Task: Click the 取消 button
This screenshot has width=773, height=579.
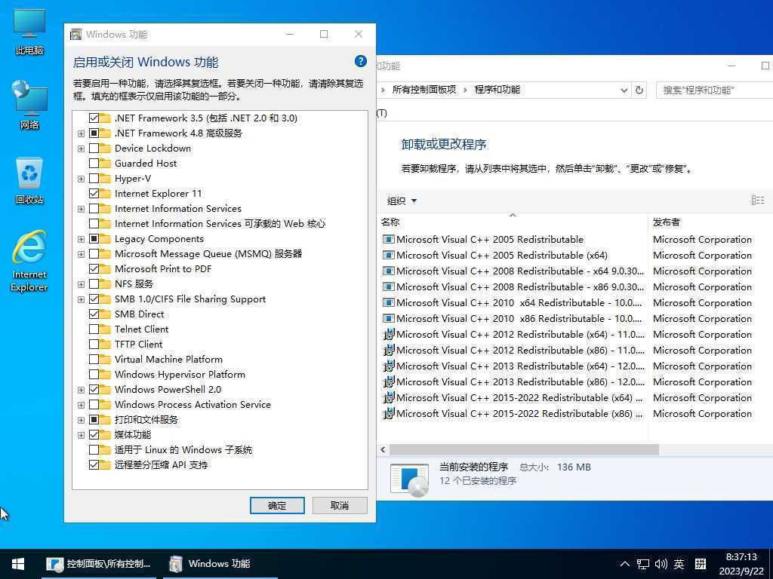Action: coord(340,505)
